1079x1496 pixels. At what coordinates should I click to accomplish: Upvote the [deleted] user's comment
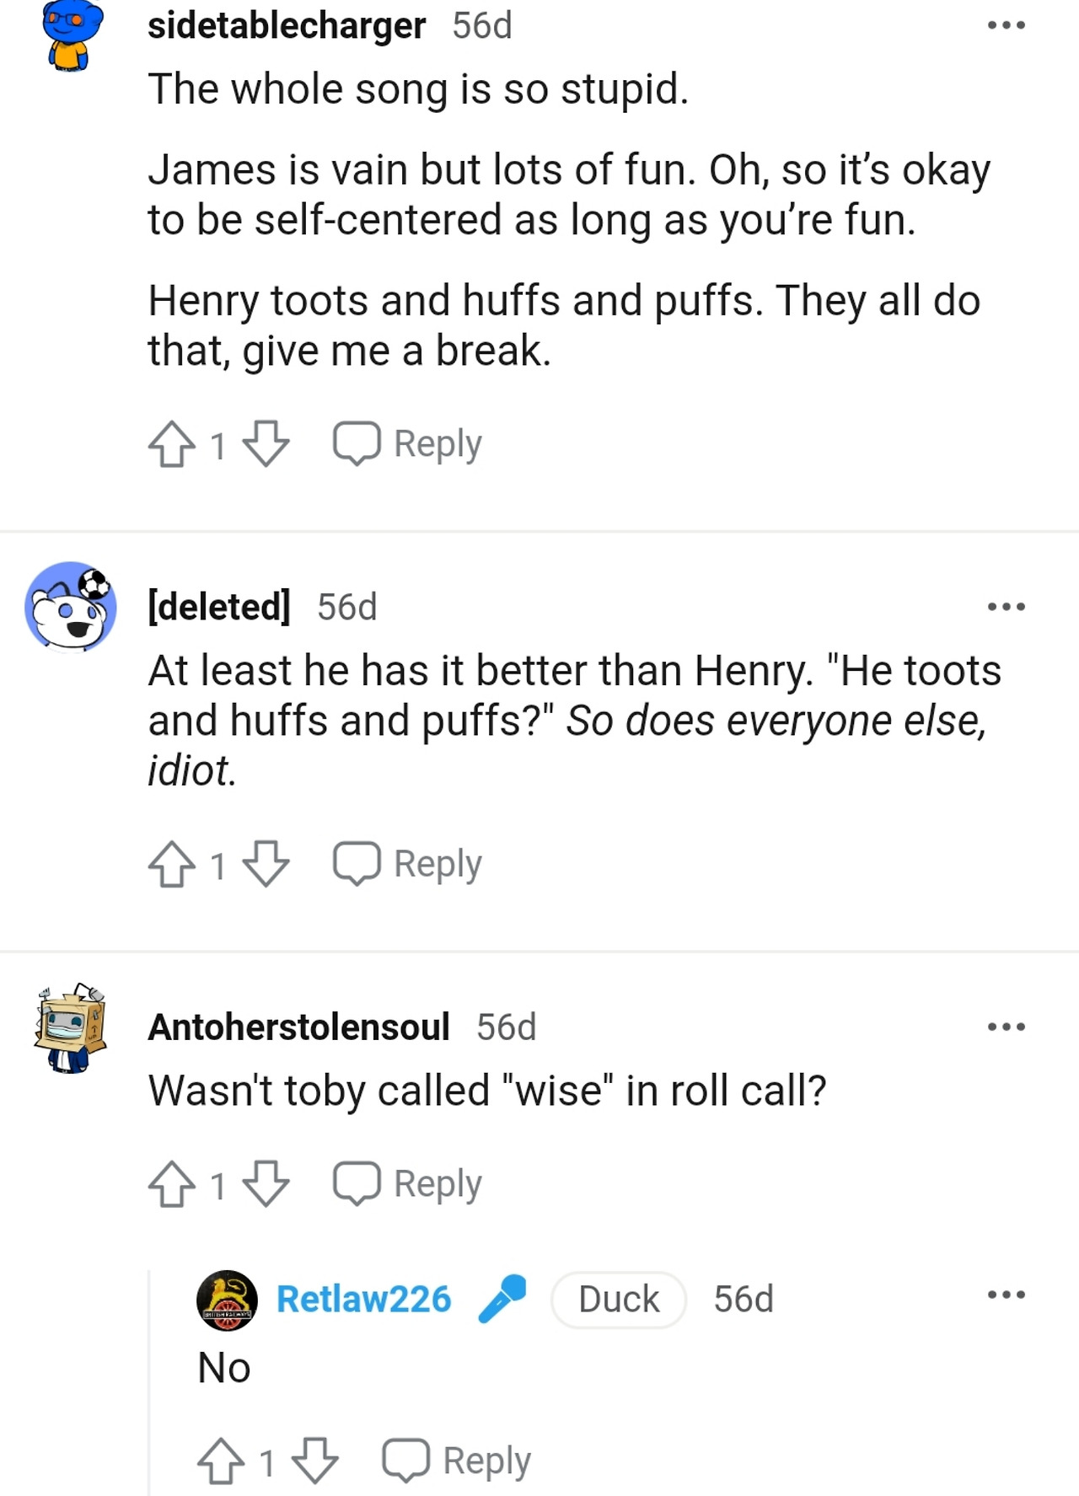coord(172,864)
